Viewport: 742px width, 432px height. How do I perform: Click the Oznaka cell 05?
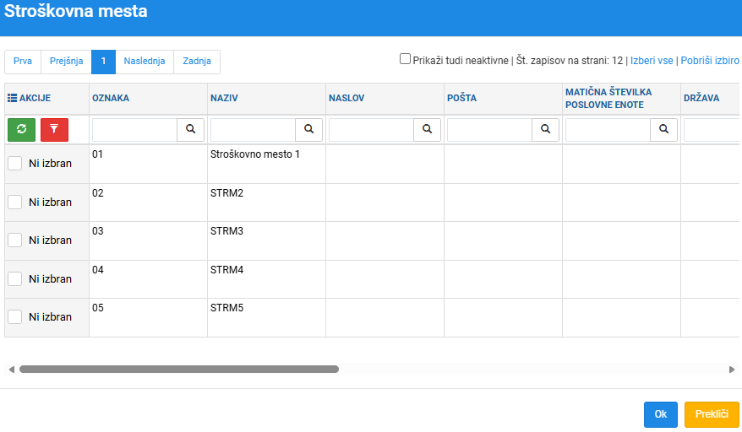pos(148,317)
